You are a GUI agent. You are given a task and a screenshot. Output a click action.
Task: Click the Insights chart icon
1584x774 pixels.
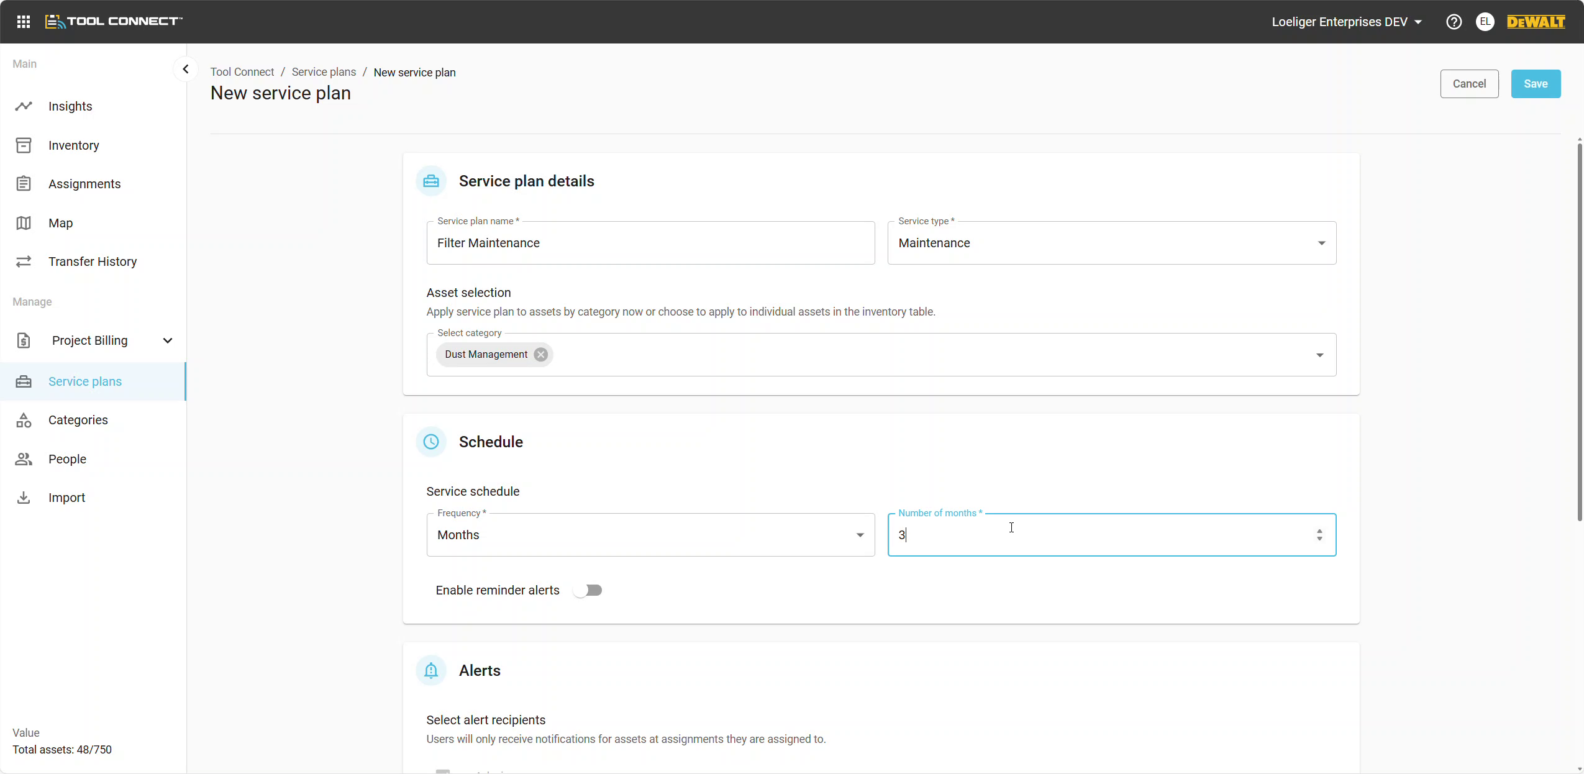(x=24, y=106)
